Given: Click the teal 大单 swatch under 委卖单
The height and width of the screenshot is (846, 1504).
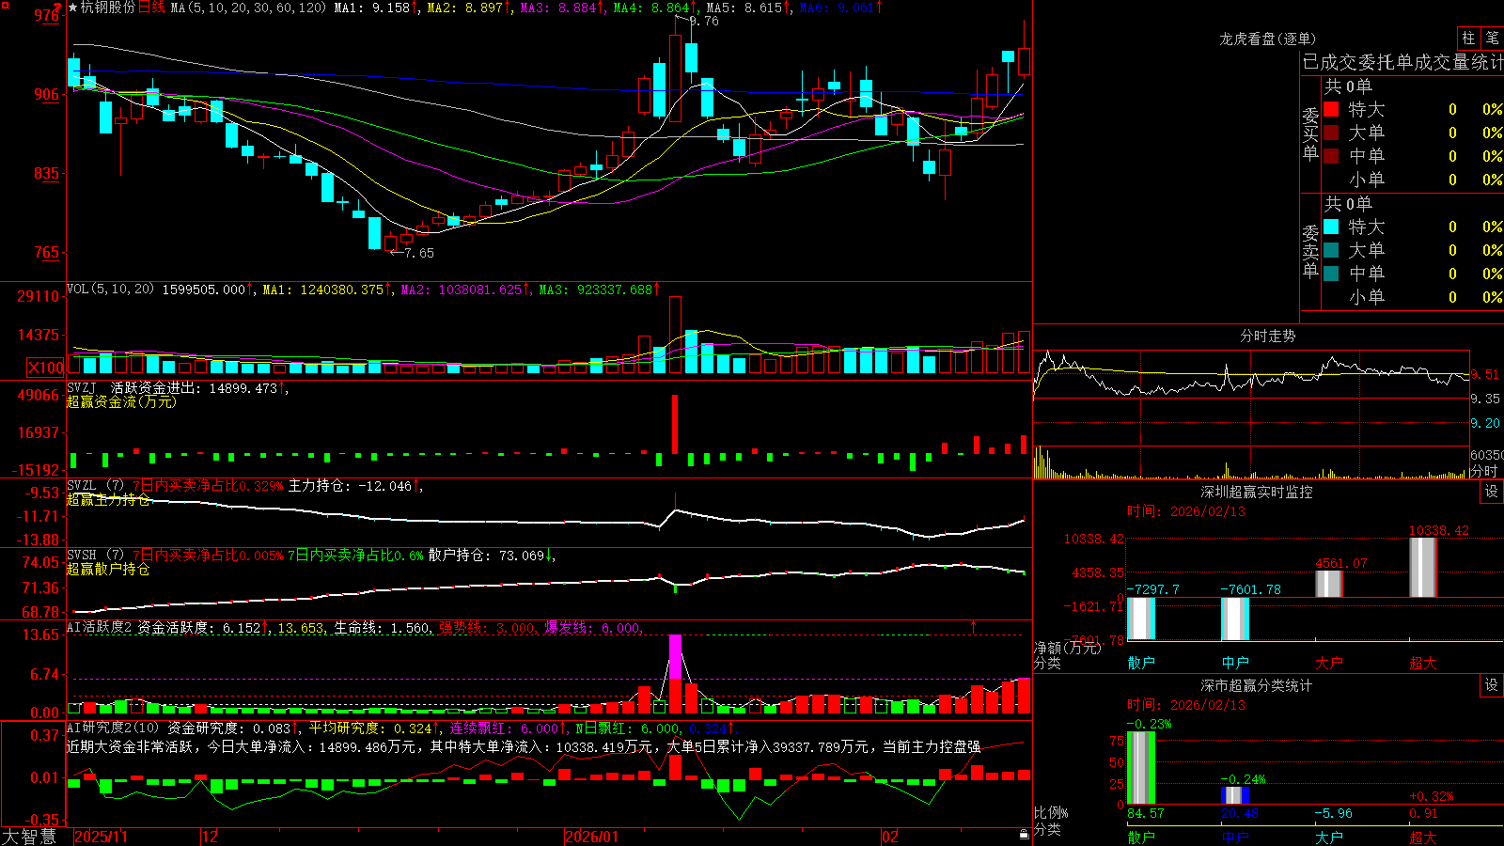Looking at the screenshot, I should pos(1331,250).
